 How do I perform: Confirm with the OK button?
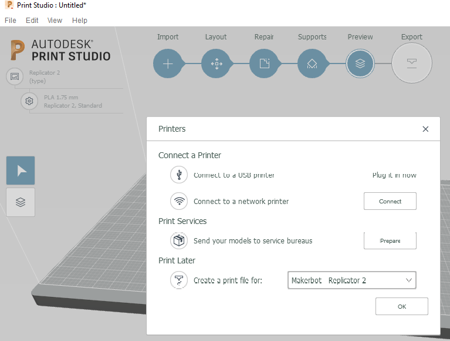tap(401, 306)
